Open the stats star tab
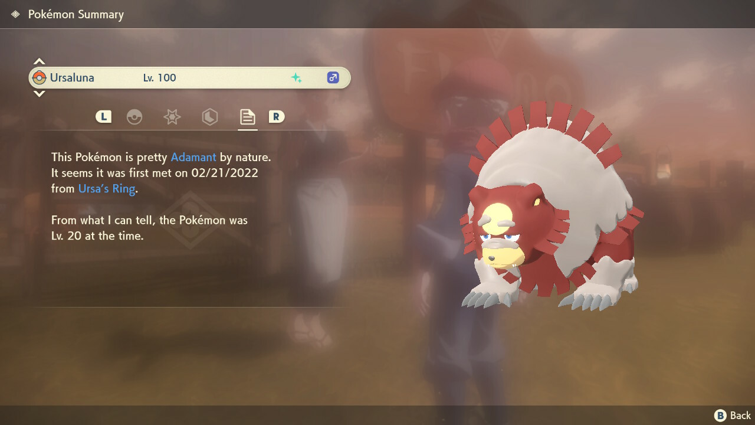This screenshot has height=425, width=755. click(172, 117)
